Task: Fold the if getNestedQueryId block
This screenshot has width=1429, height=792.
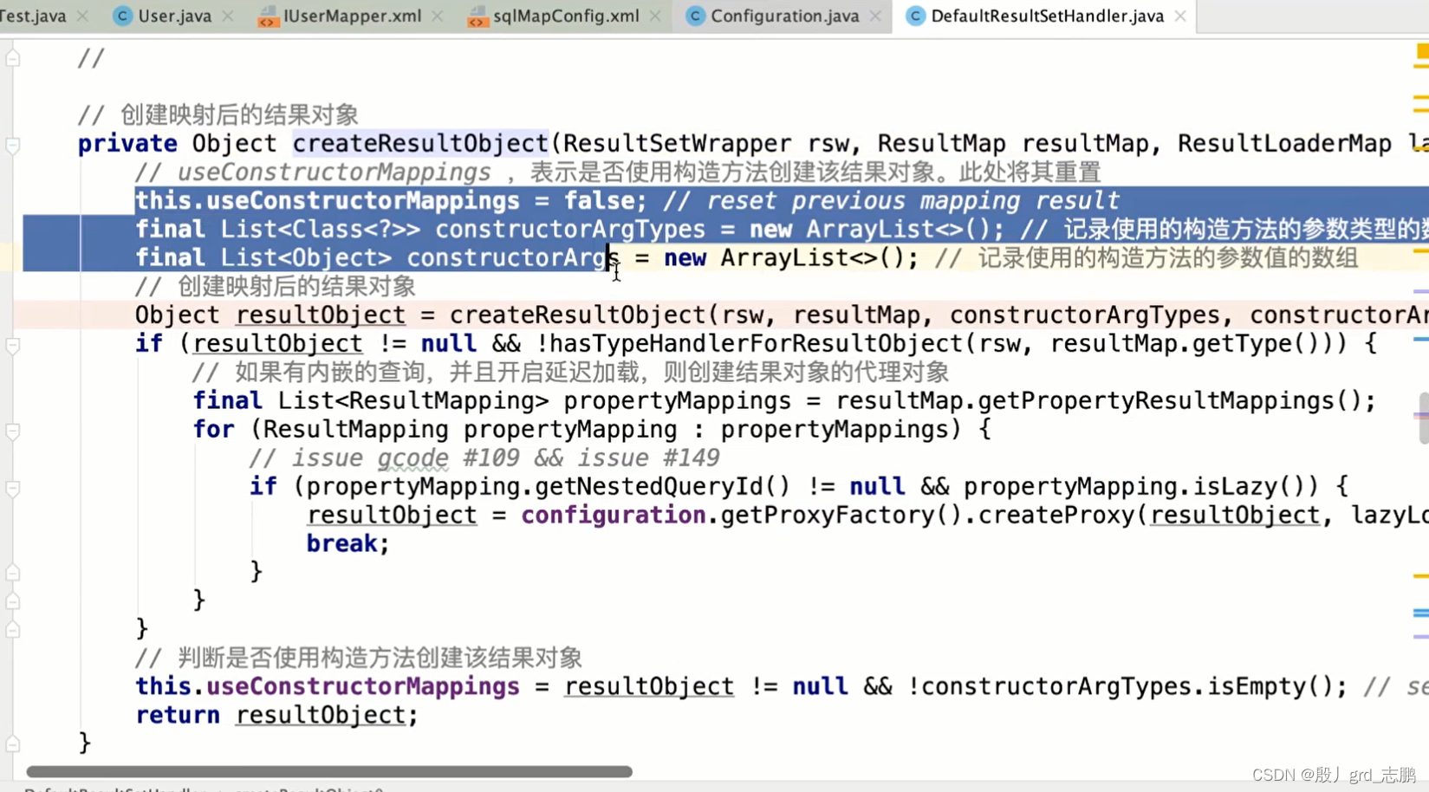Action: (x=13, y=488)
